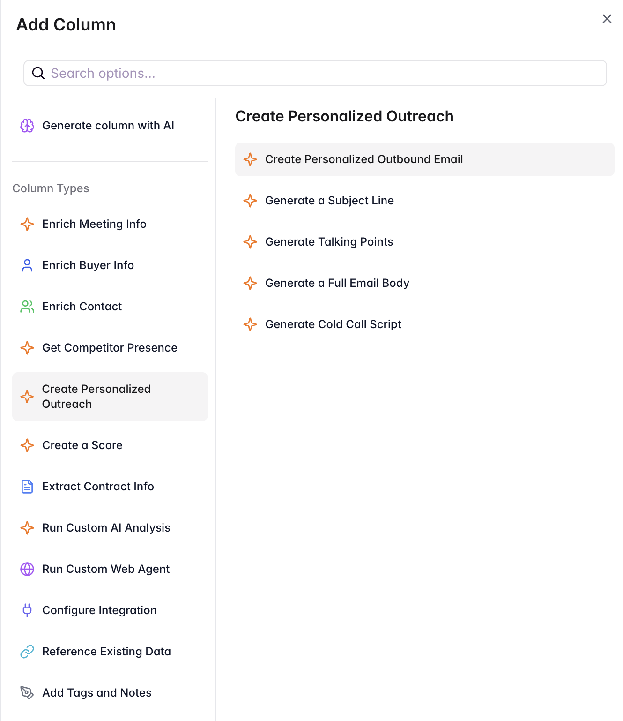
Task: Click the document icon for Extract Contract Info
Action: (x=27, y=487)
